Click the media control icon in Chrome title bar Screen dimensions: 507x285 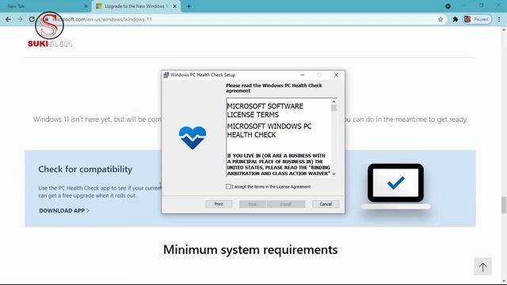[448, 6]
